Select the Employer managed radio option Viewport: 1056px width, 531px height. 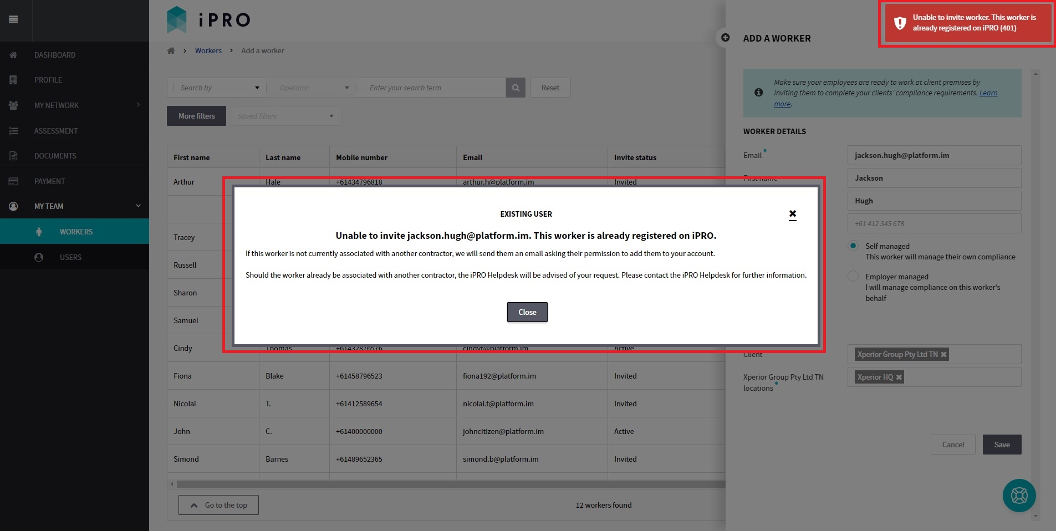pyautogui.click(x=853, y=276)
